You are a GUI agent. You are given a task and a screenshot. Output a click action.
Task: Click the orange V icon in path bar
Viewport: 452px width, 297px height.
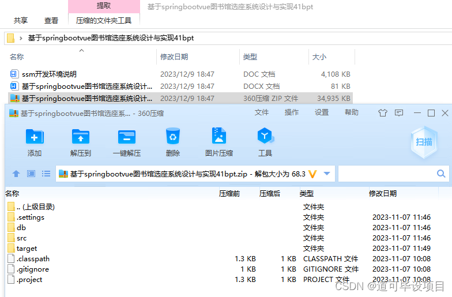tap(312, 174)
